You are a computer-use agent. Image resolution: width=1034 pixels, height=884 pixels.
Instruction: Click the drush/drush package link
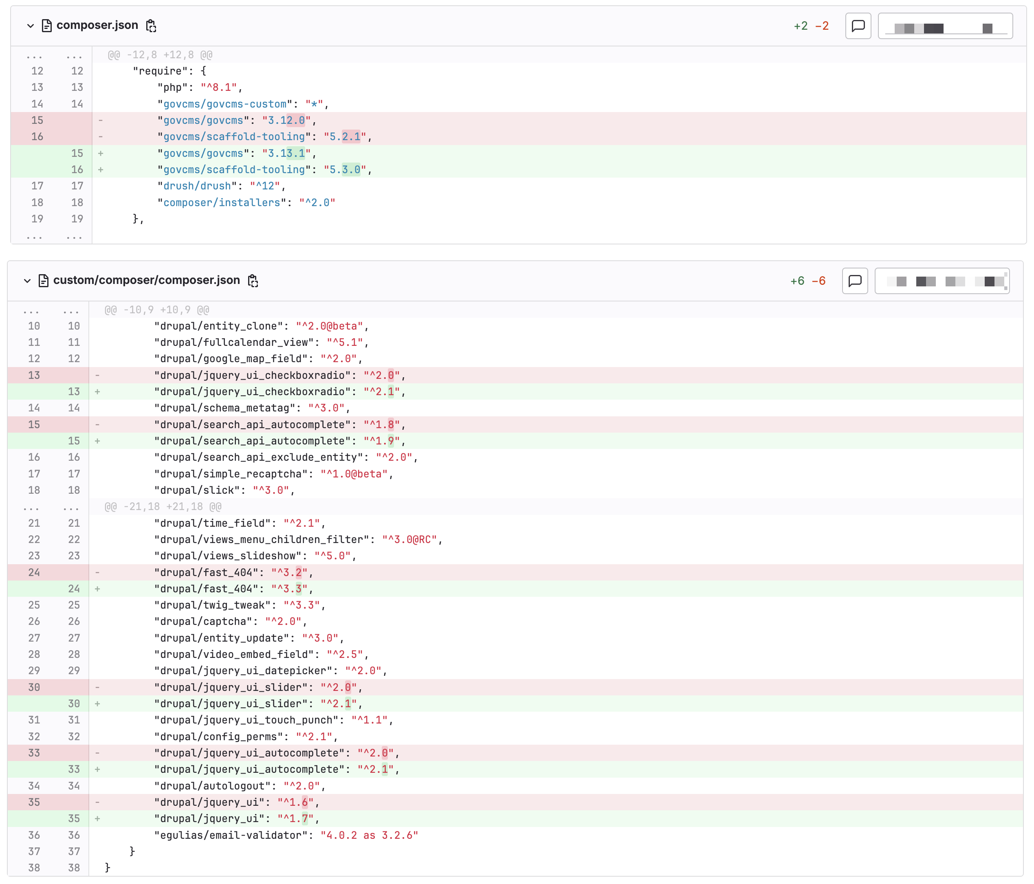tap(197, 186)
